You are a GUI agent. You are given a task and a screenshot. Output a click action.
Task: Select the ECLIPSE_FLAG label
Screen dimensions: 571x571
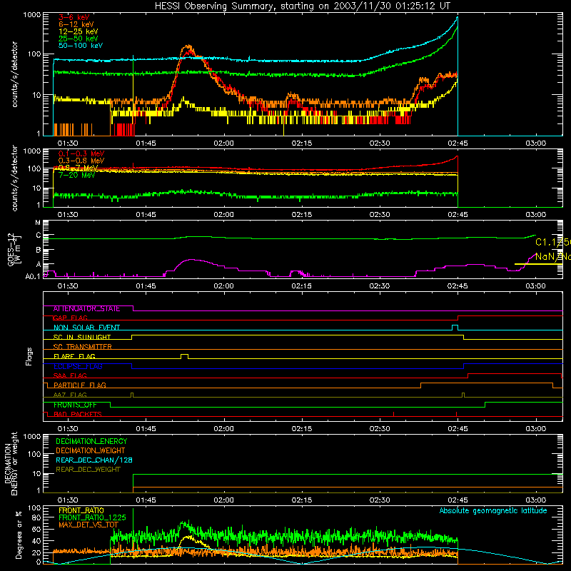pos(78,366)
